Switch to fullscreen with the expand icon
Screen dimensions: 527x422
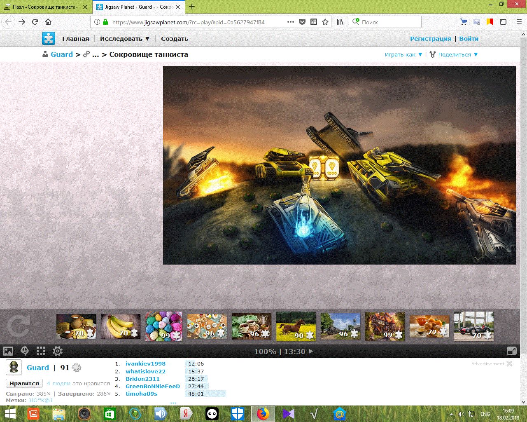click(512, 351)
